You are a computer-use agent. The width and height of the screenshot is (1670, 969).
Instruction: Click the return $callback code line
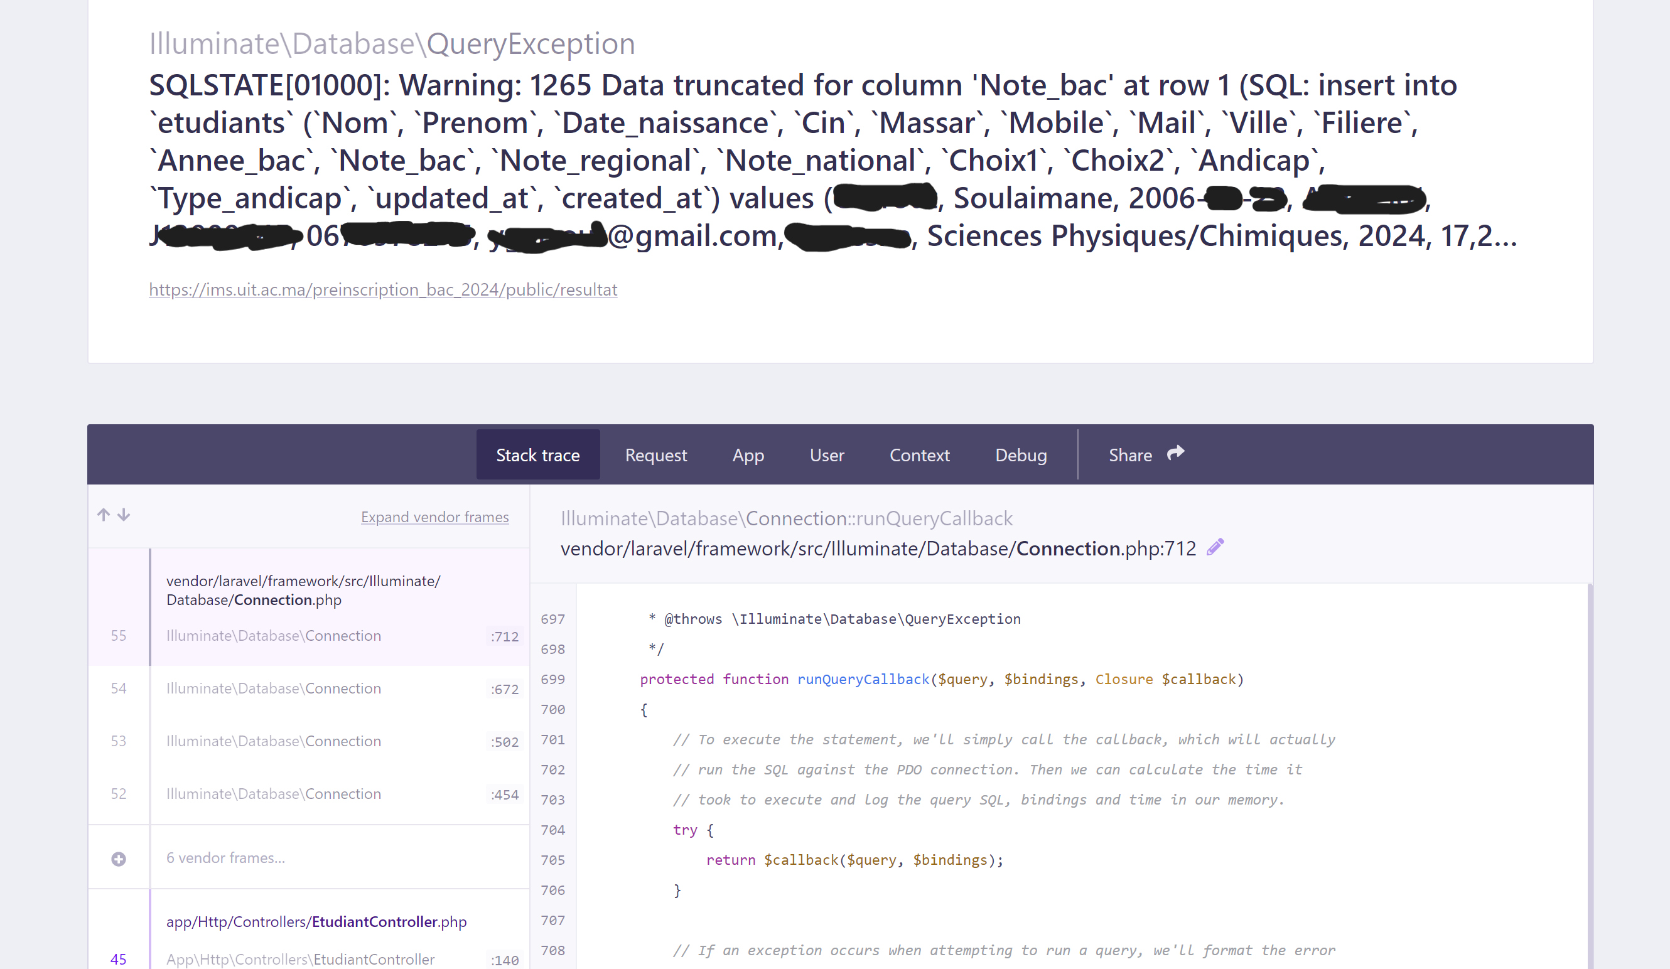click(x=855, y=860)
